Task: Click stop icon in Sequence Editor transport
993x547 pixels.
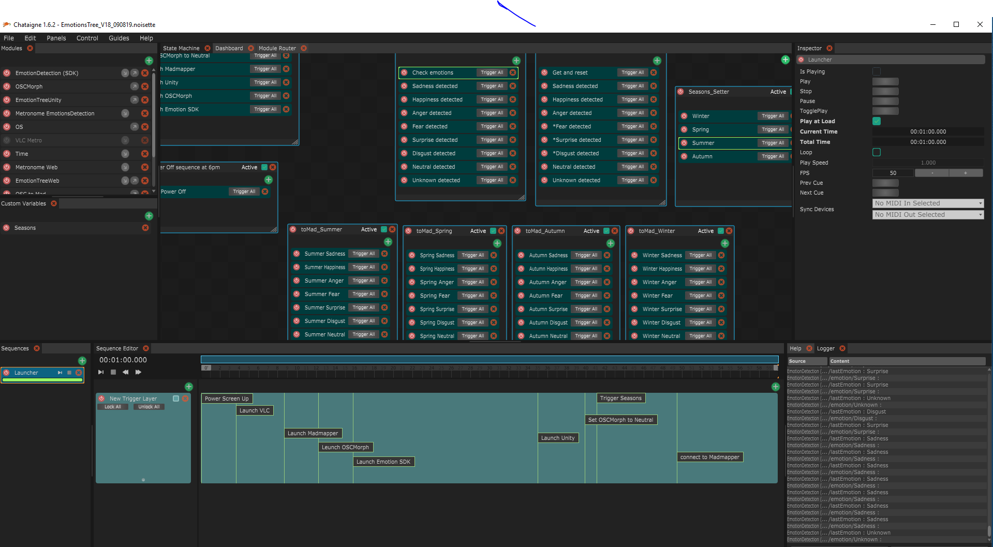Action: pos(113,372)
